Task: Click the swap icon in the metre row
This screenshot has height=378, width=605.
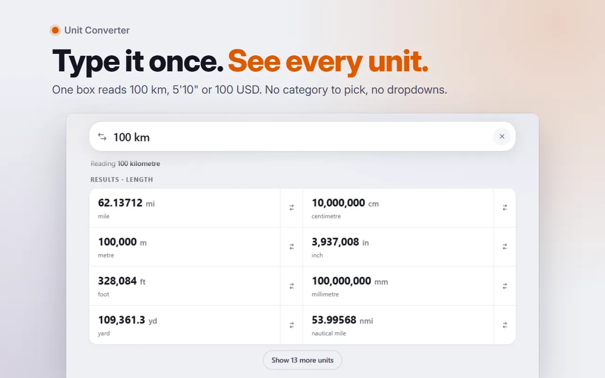Action: [x=292, y=247]
